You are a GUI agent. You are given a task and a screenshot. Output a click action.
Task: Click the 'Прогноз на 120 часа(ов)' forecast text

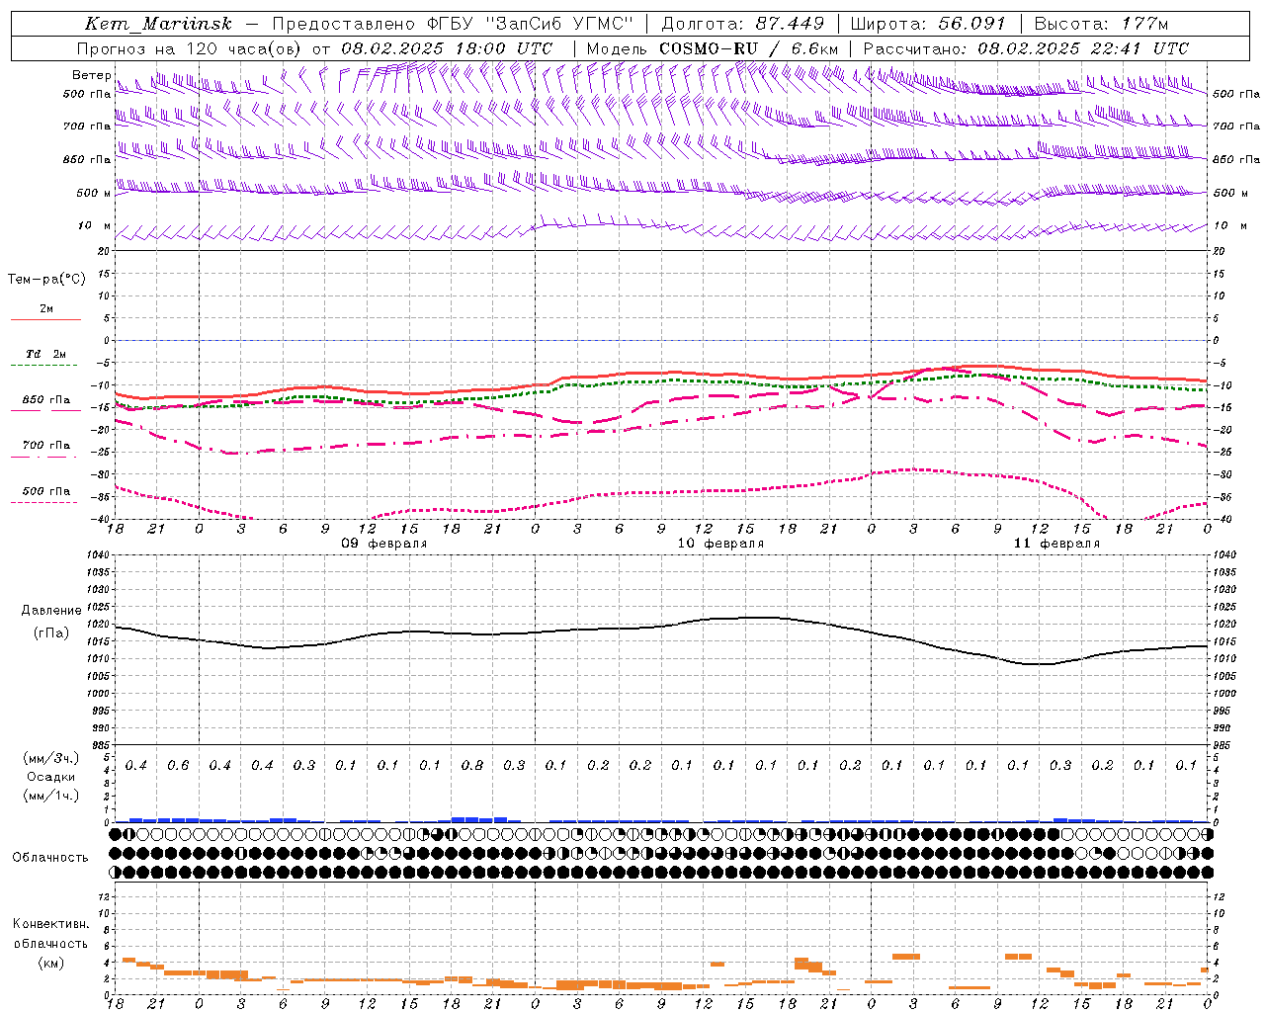[190, 48]
